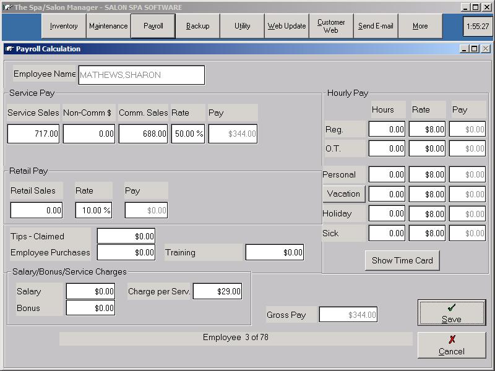Focus the Tips - Claimed amount field

tap(126, 236)
